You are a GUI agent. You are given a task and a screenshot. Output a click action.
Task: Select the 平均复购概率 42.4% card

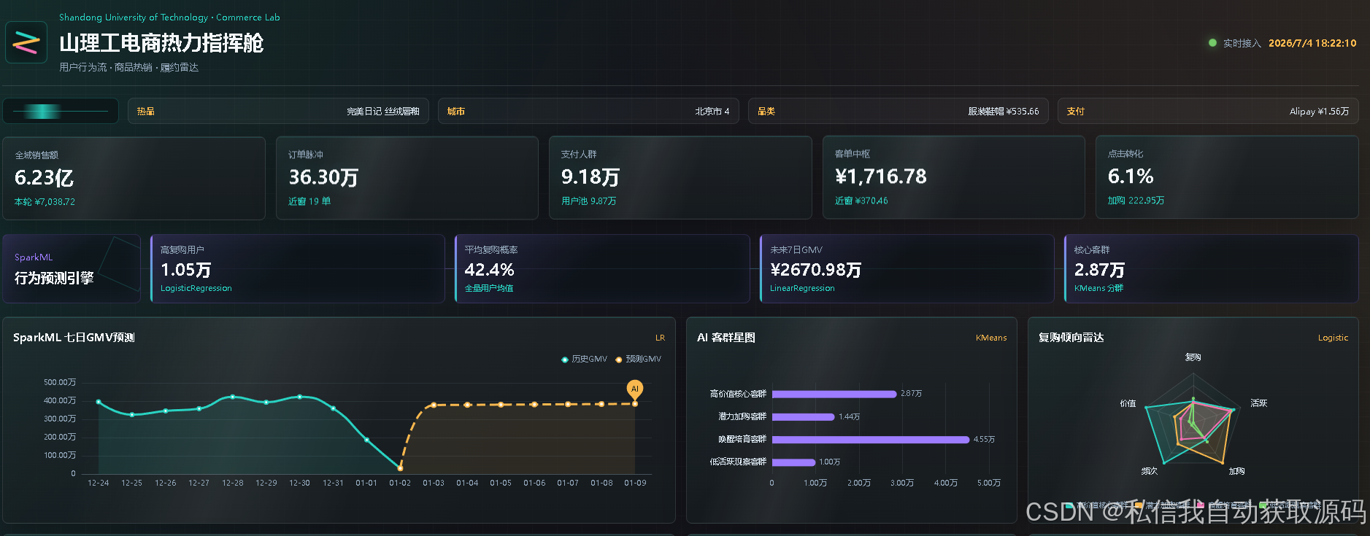click(x=602, y=268)
